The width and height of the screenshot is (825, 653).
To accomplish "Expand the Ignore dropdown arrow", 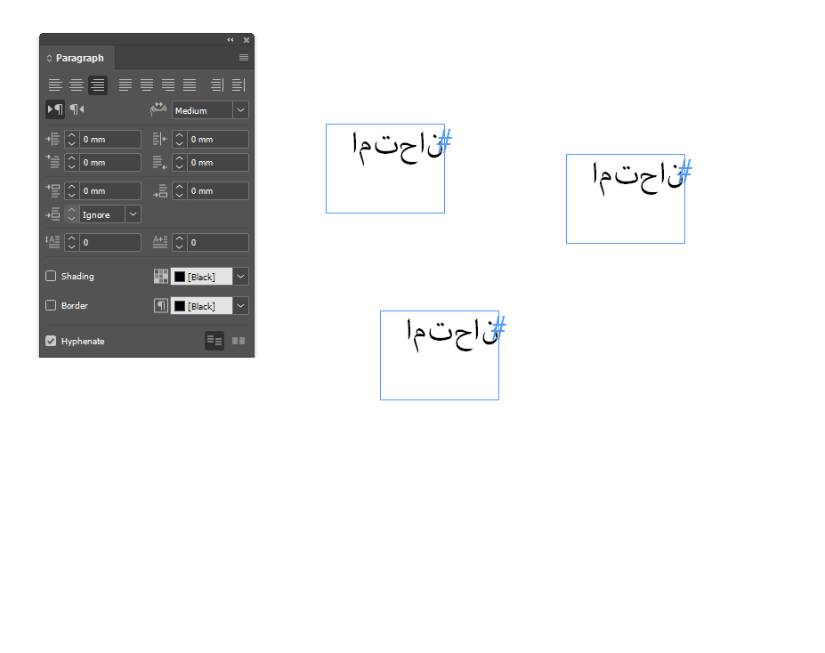I will (133, 214).
